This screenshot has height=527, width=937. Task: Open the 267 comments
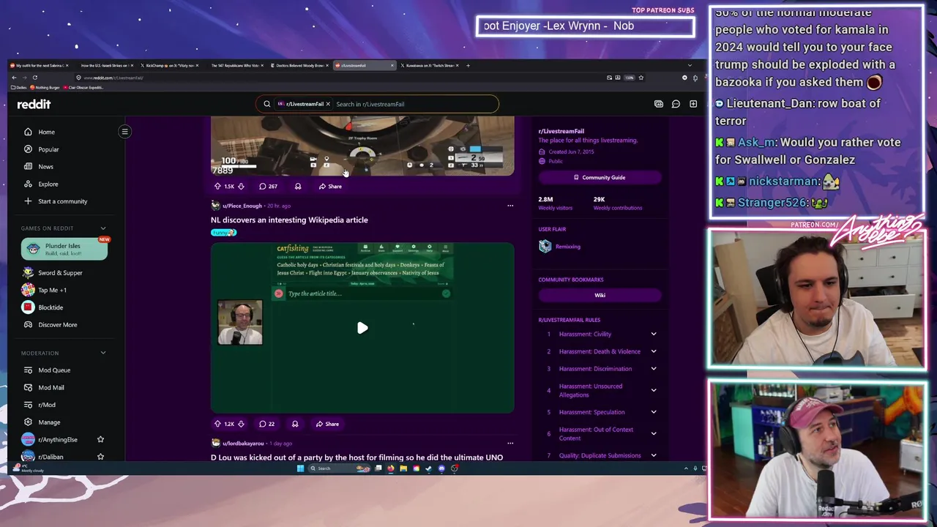pyautogui.click(x=268, y=187)
